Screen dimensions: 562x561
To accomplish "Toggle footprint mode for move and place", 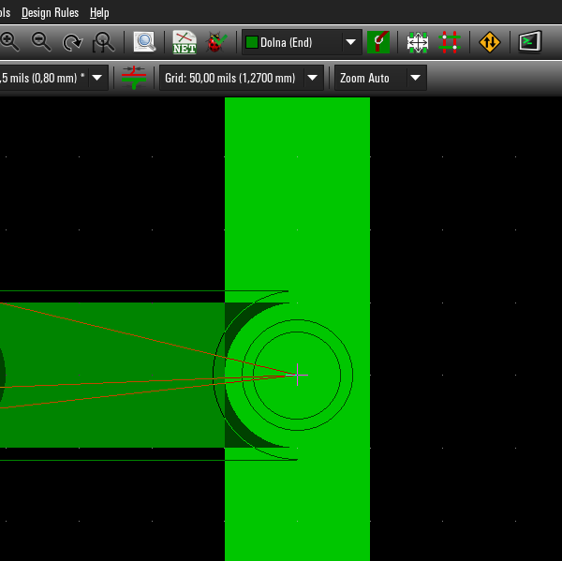I will (418, 42).
